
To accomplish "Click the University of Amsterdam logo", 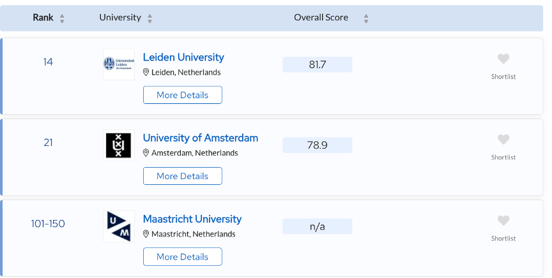I will coord(119,145).
